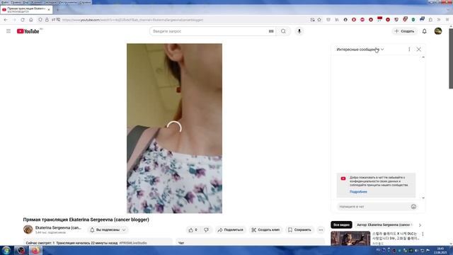Open the Ekaterina Sergeevna channel name link
This screenshot has height=255, width=453.
(58, 228)
